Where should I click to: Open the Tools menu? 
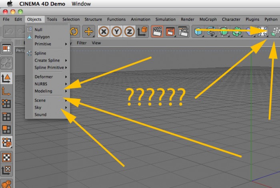click(x=52, y=19)
